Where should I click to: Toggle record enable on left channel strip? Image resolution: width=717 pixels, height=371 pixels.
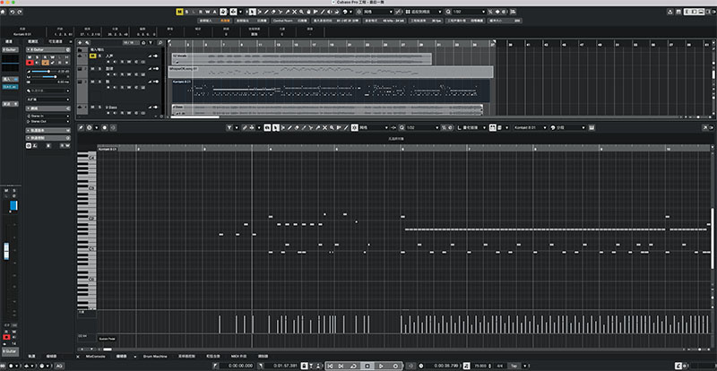click(6, 337)
